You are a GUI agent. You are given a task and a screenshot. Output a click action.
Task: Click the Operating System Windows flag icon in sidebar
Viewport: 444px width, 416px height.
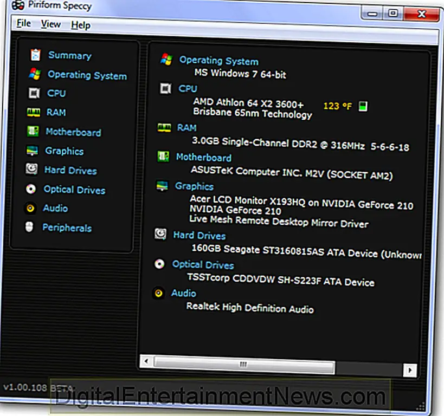(35, 74)
